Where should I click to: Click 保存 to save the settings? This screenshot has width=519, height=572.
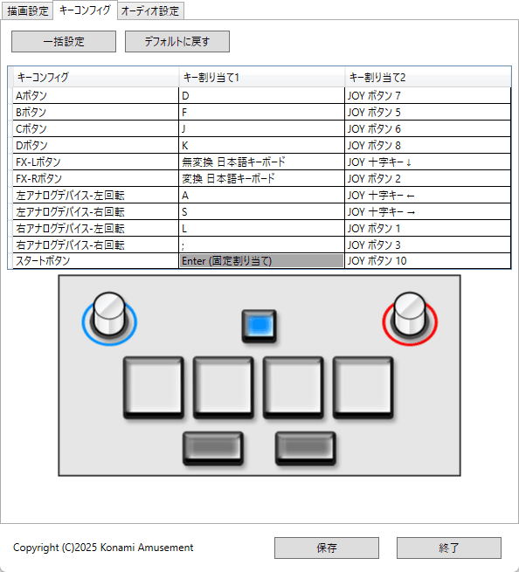tap(327, 548)
